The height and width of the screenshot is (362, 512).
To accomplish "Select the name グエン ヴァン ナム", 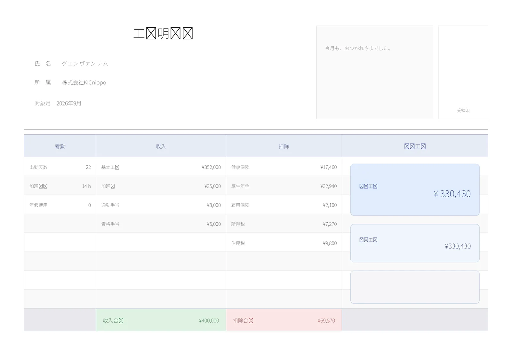I will 85,64.
